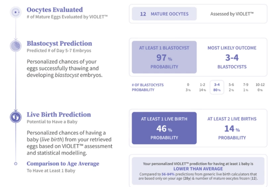
Task: Select the 0 blastocysts 3% column
Action: pyautogui.click(x=188, y=87)
